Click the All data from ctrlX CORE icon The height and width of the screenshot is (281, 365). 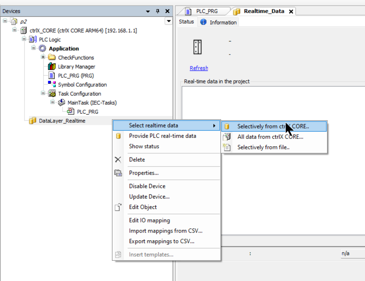(x=227, y=137)
